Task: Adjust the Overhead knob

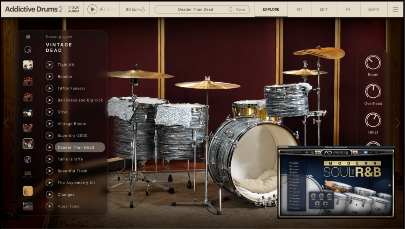Action: pos(373,91)
